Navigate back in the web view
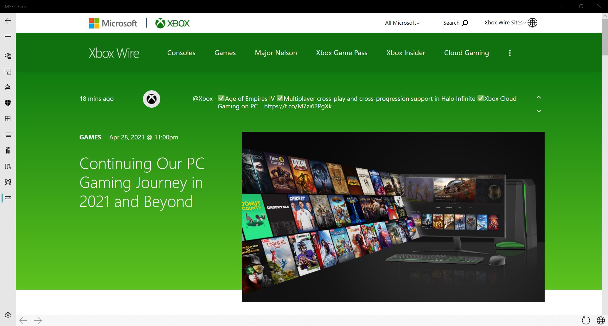This screenshot has width=608, height=326. [x=23, y=320]
